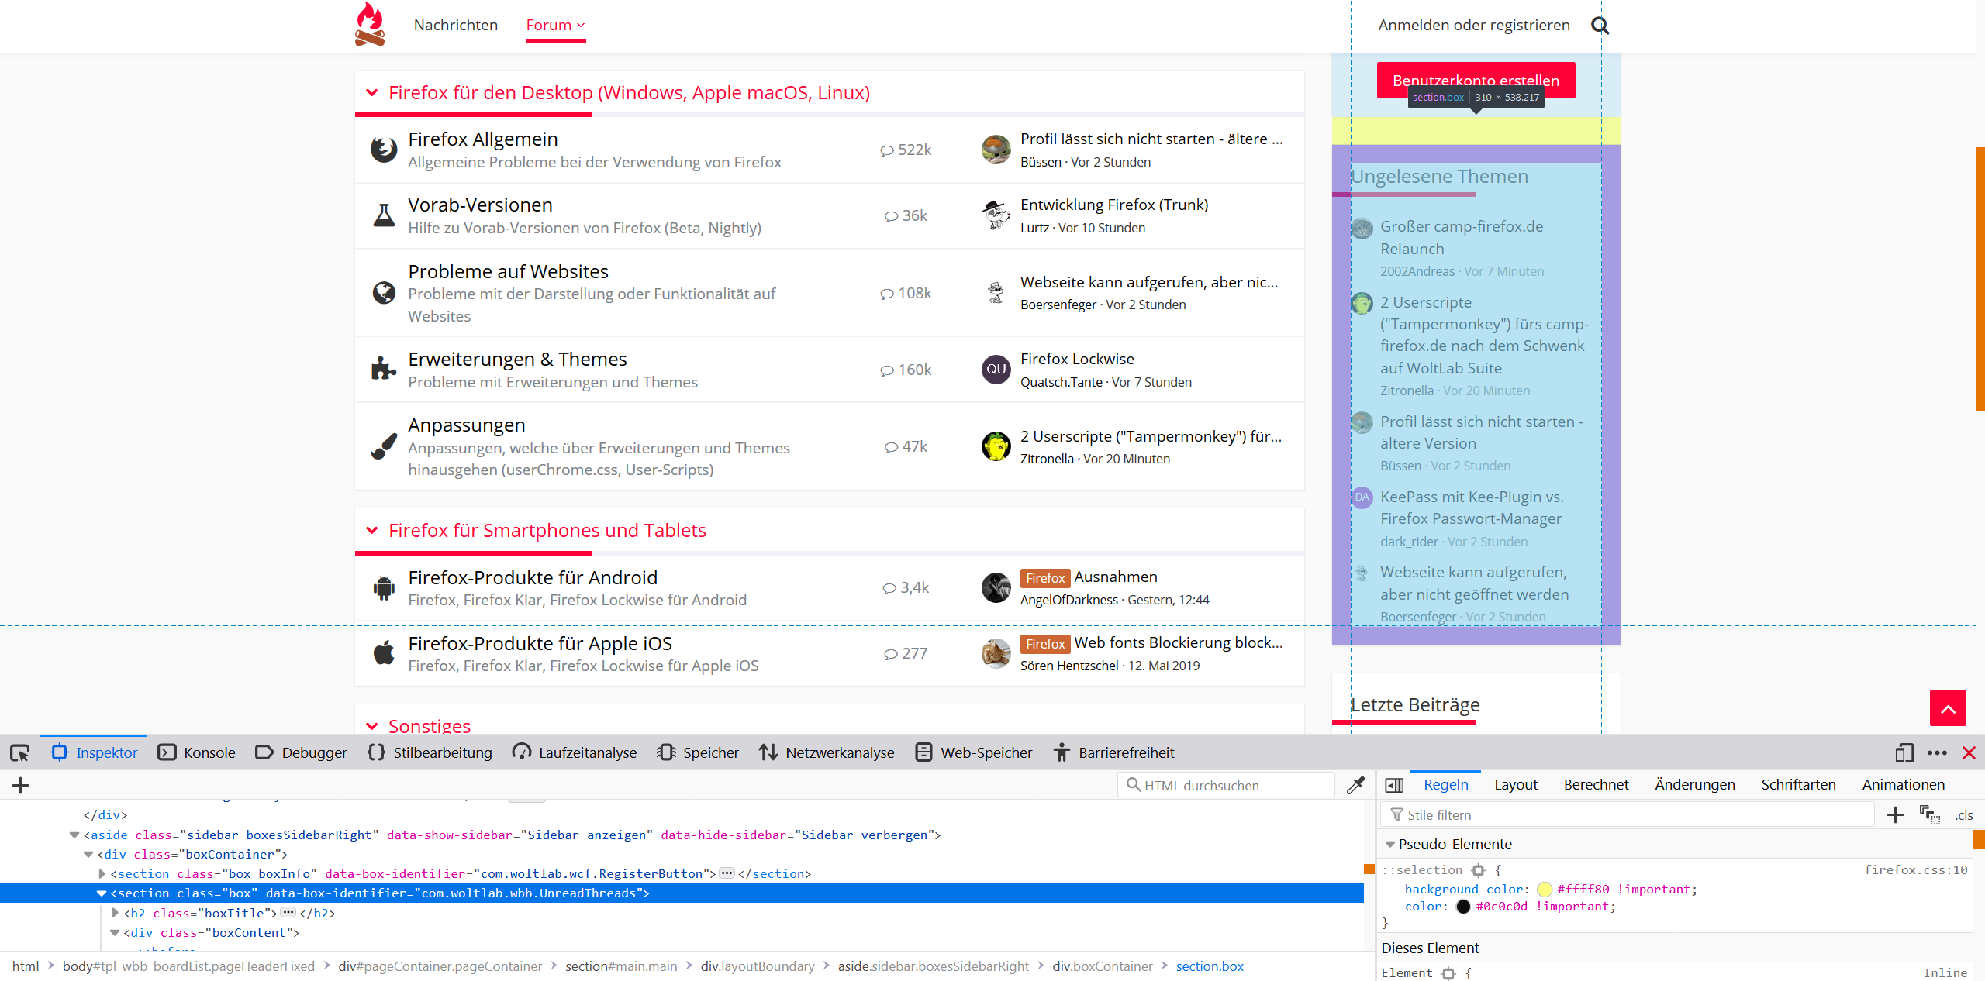Click the scroll-to-top red arrow button

[x=1947, y=707]
